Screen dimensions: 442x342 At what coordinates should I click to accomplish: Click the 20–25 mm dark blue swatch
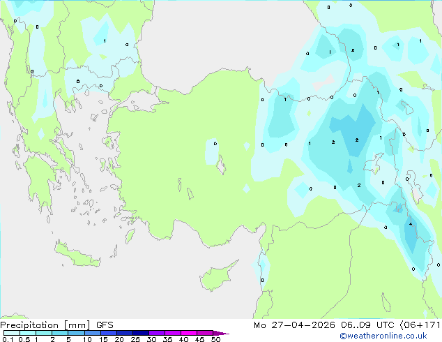click(x=124, y=333)
